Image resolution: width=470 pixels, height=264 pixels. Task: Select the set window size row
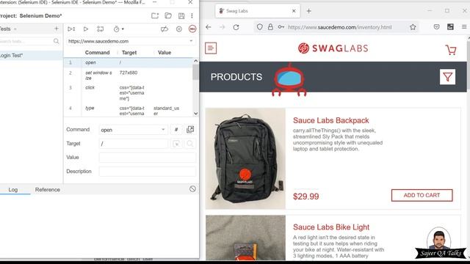[x=129, y=75]
